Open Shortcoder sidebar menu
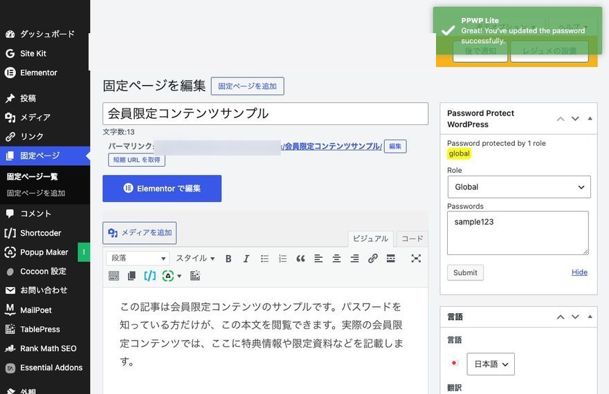The height and width of the screenshot is (394, 609). (45, 233)
